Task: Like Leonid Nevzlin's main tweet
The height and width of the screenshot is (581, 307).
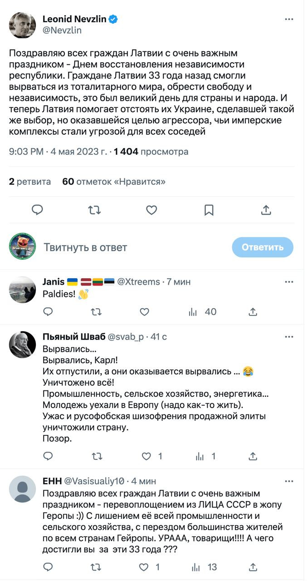Action: pyautogui.click(x=151, y=210)
